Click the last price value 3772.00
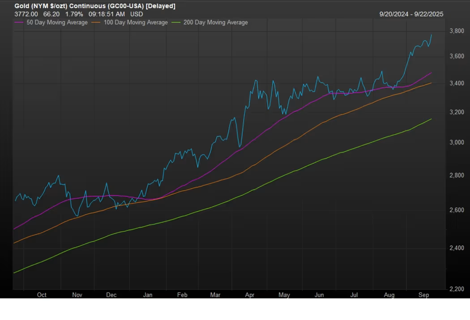470x320 pixels. [26, 14]
